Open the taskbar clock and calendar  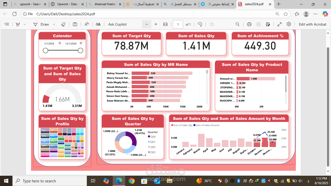(321, 181)
